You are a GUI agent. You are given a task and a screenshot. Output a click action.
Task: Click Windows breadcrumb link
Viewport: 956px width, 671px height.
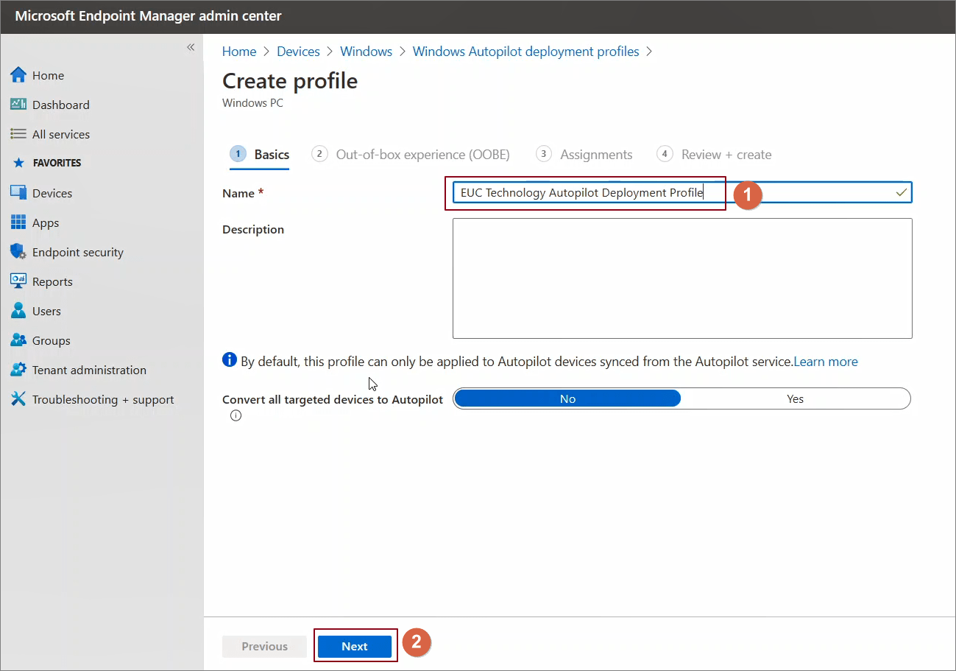(366, 52)
